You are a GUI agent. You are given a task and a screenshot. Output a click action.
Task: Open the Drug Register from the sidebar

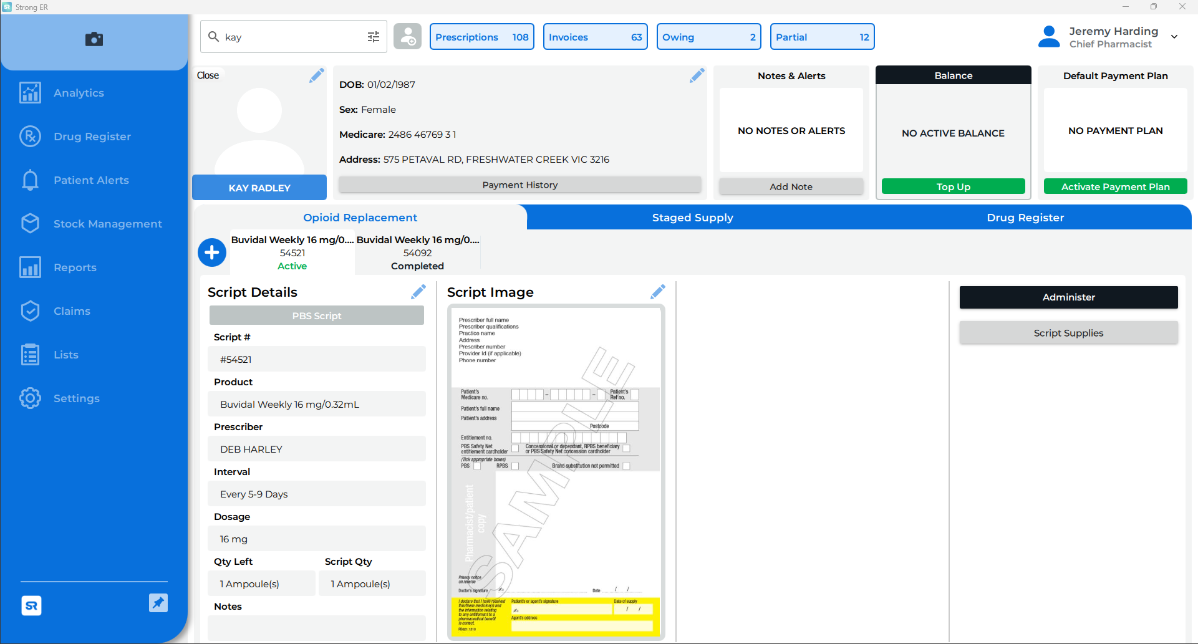coord(92,137)
